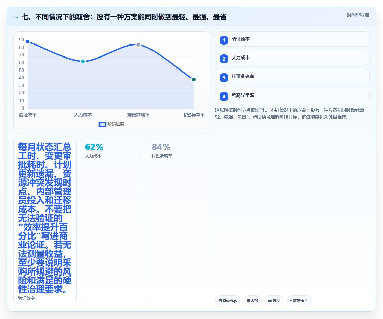
Task: Select the 考勤异常率 milestone item
Action: coord(292,95)
